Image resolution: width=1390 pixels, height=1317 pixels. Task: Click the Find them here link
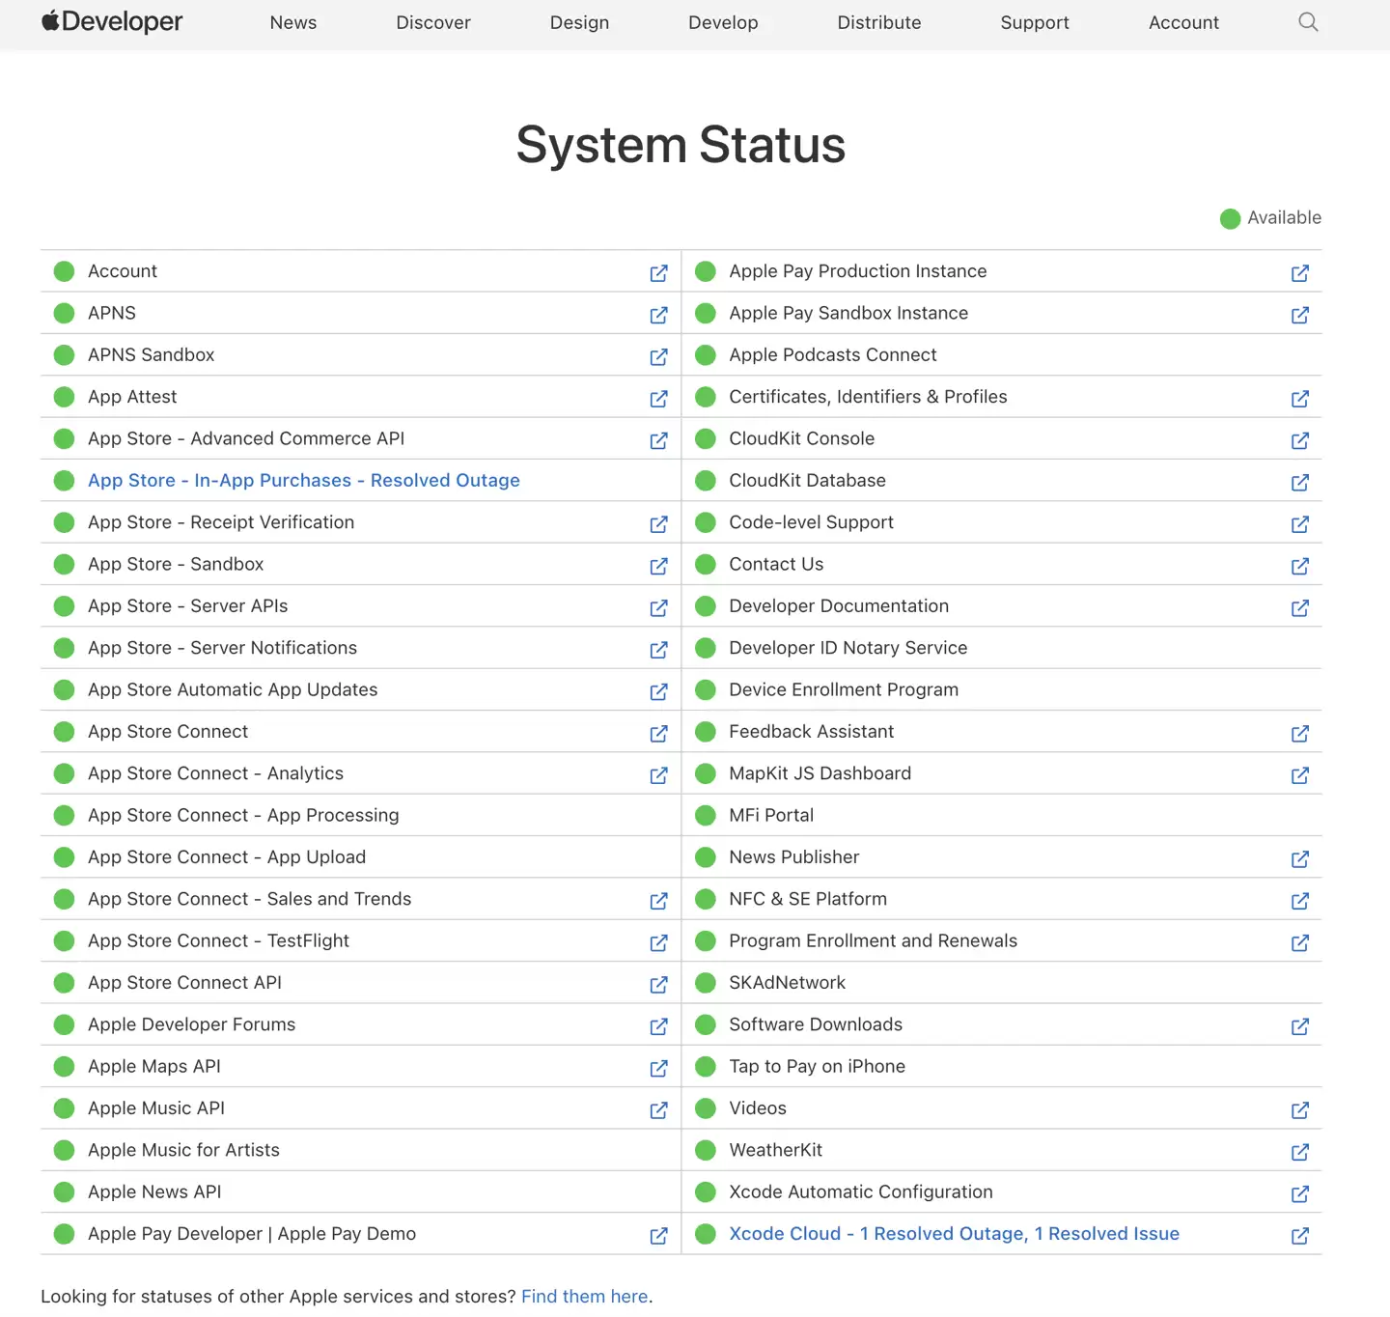584,1296
